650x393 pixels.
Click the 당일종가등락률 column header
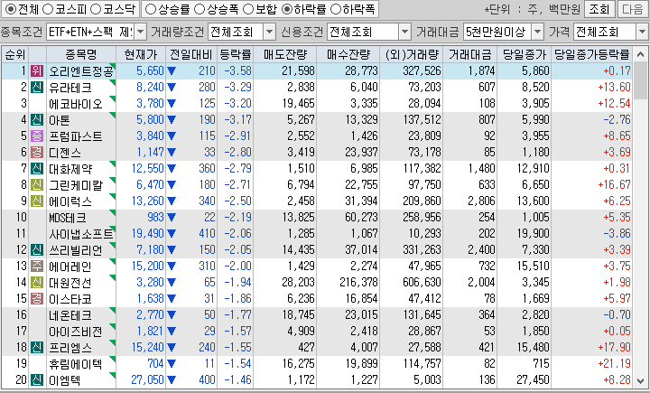[592, 54]
